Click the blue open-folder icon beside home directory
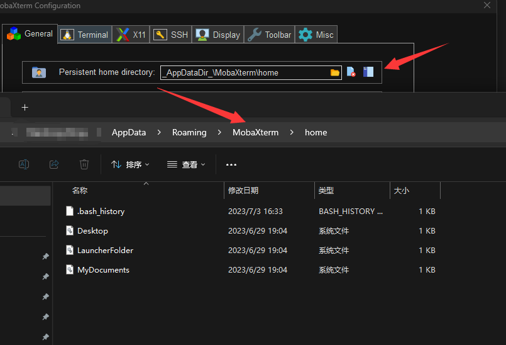Image resolution: width=506 pixels, height=345 pixels. click(x=368, y=72)
